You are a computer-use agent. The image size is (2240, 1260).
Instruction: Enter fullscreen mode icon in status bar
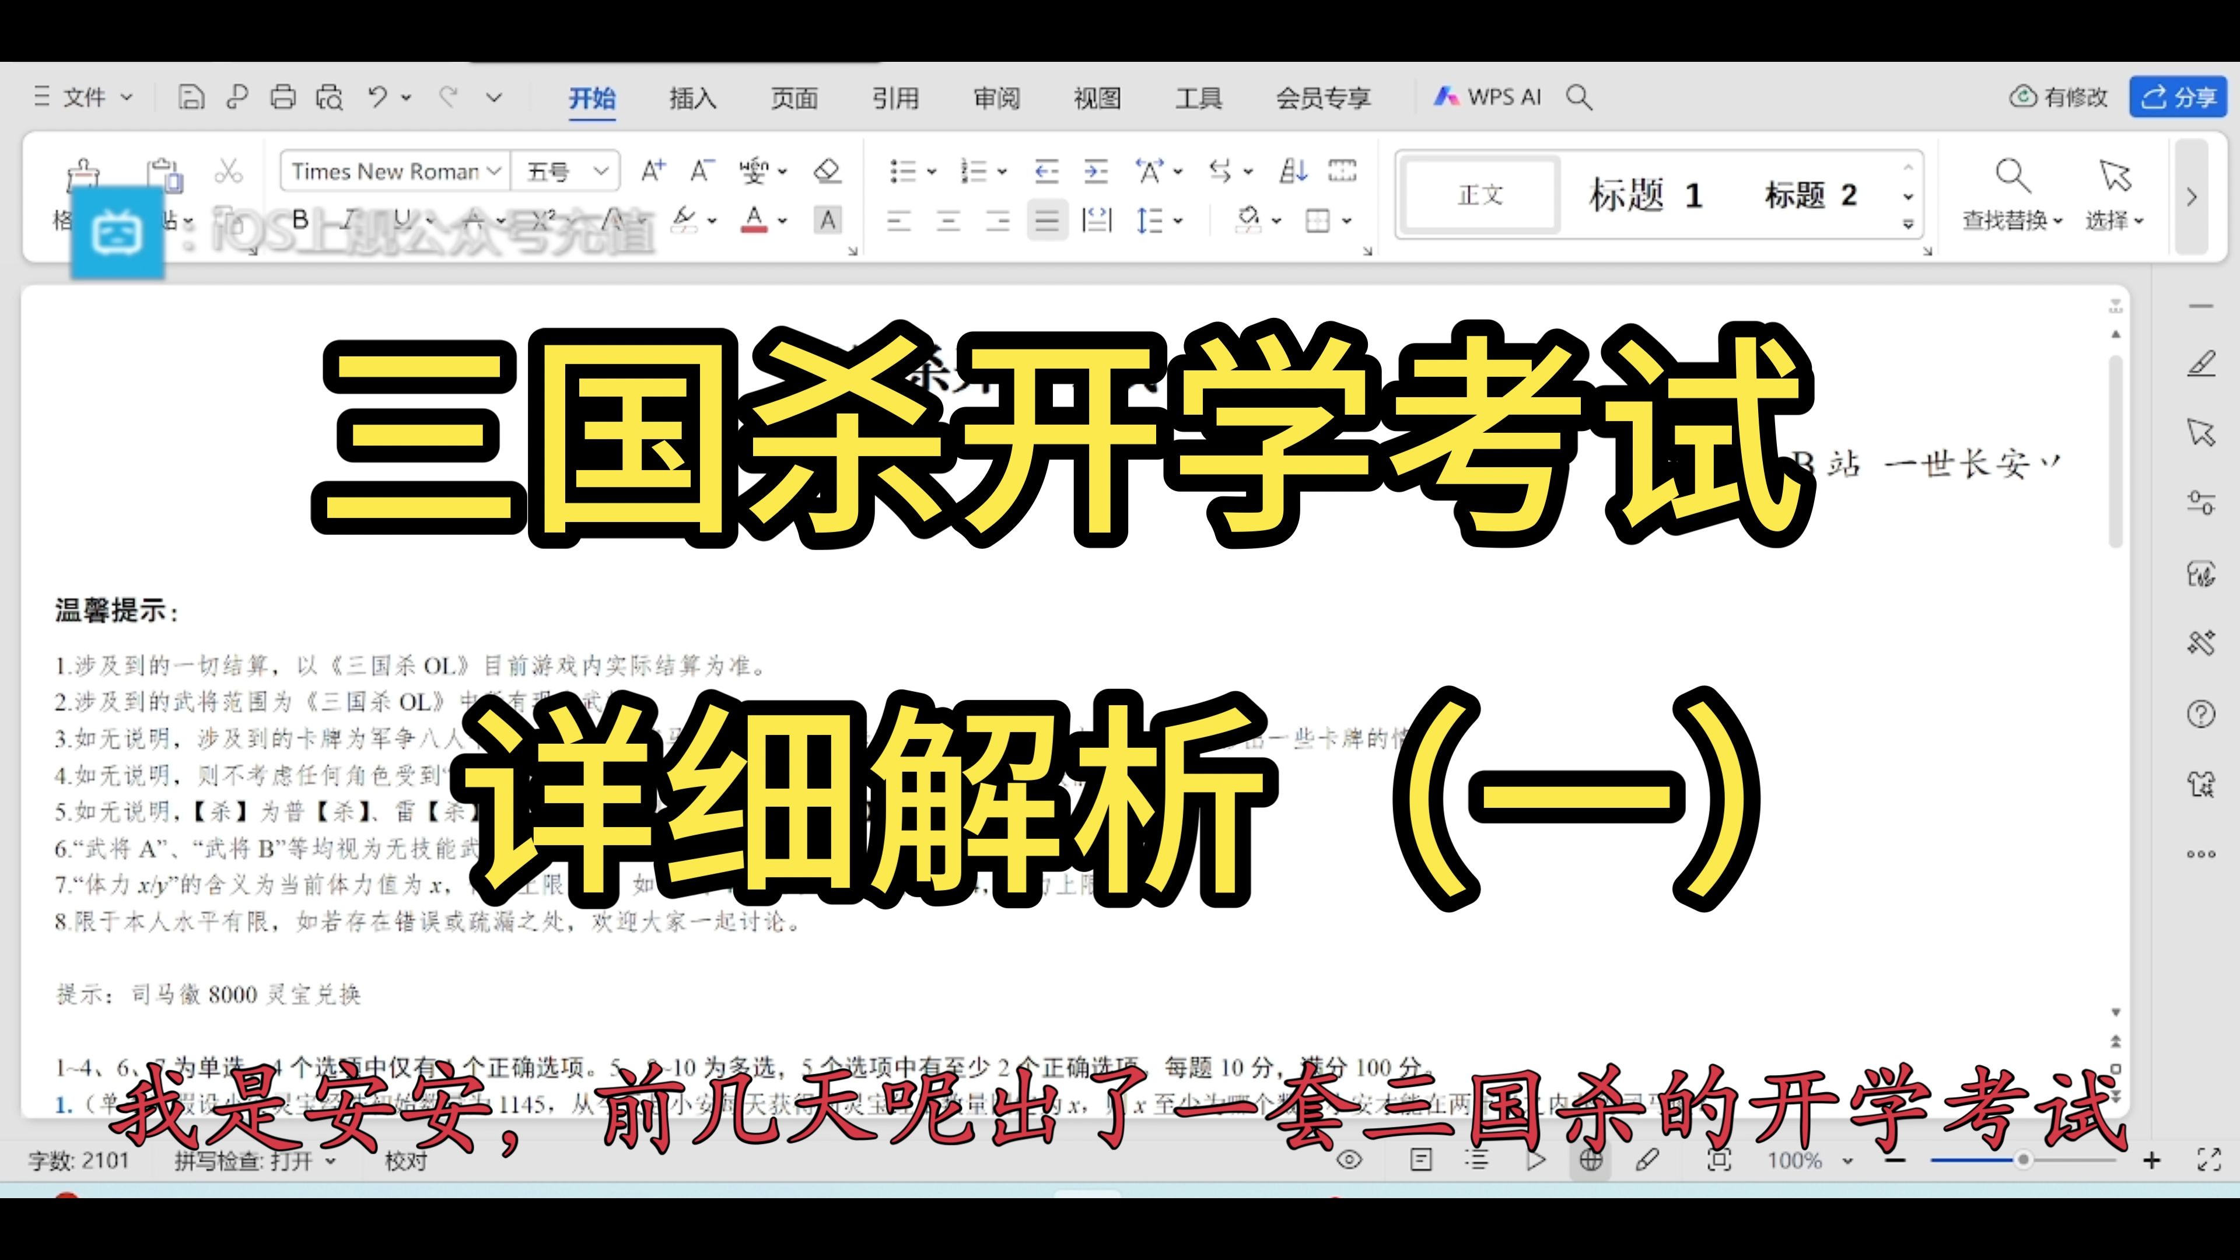coord(2208,1160)
